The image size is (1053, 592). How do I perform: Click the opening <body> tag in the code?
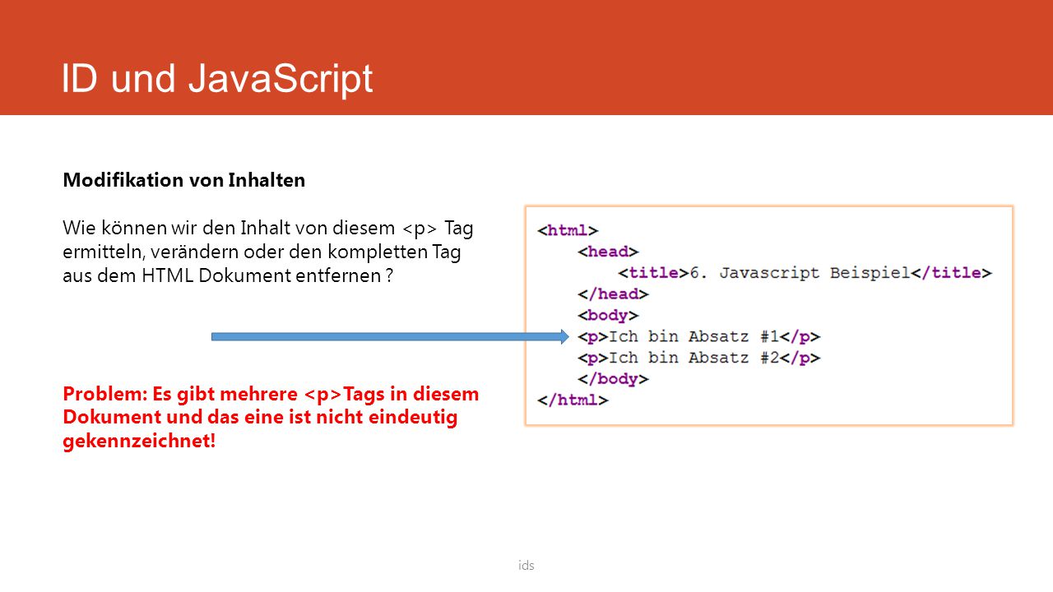(x=608, y=316)
